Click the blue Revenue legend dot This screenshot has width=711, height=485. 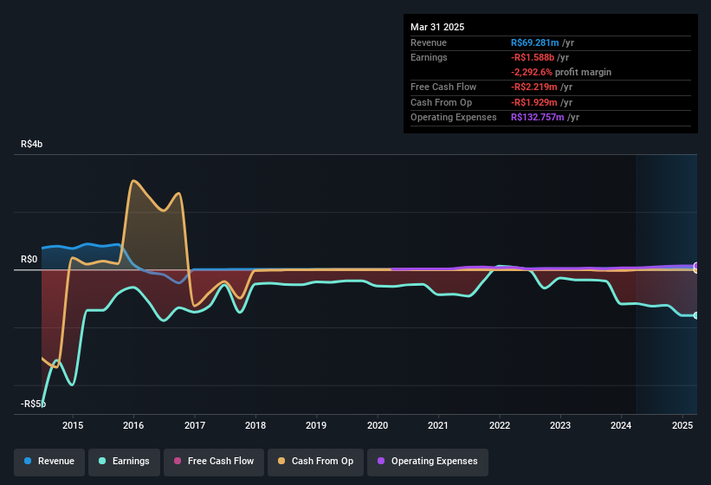pos(28,461)
